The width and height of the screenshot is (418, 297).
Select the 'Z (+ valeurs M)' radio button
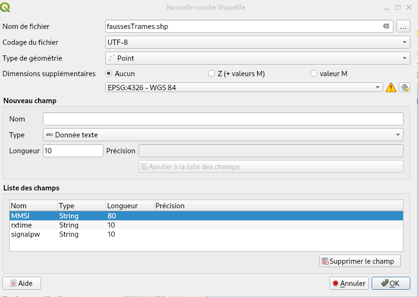pyautogui.click(x=211, y=74)
